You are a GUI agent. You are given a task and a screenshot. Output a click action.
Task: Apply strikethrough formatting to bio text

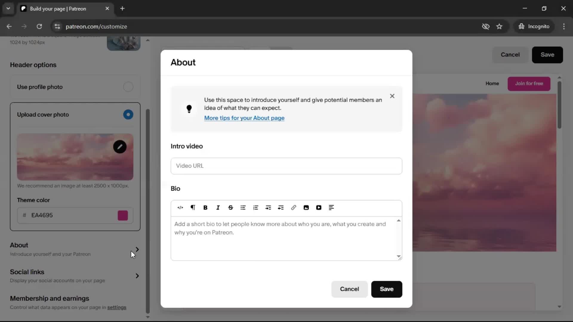click(x=231, y=208)
